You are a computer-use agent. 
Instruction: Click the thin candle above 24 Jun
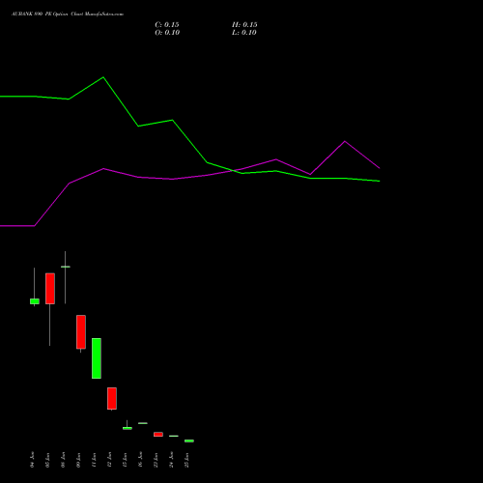[x=174, y=436]
